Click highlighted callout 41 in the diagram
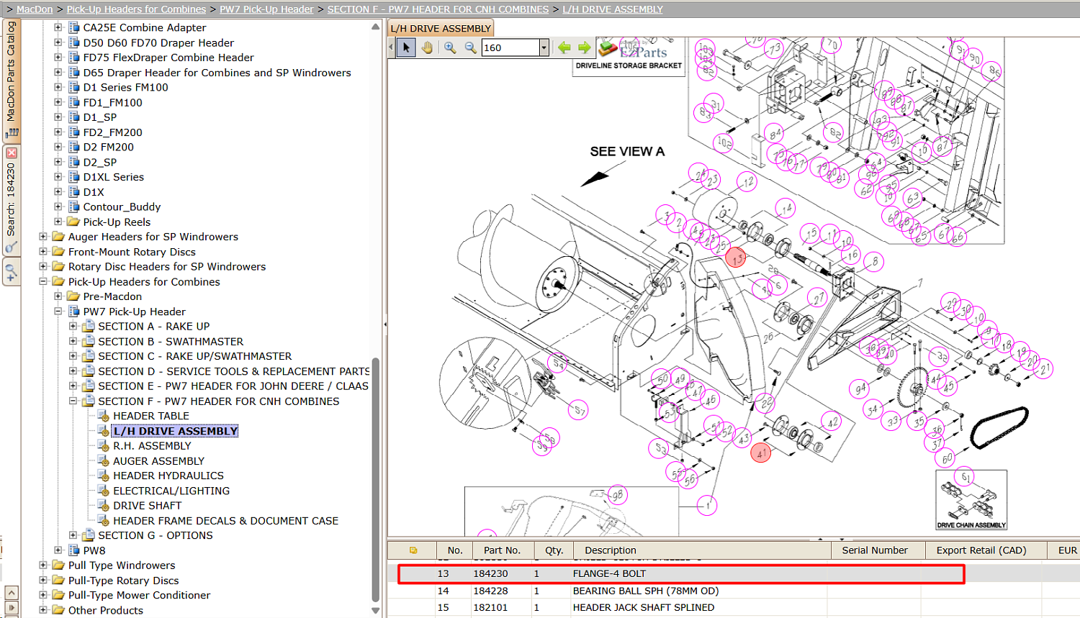 761,453
